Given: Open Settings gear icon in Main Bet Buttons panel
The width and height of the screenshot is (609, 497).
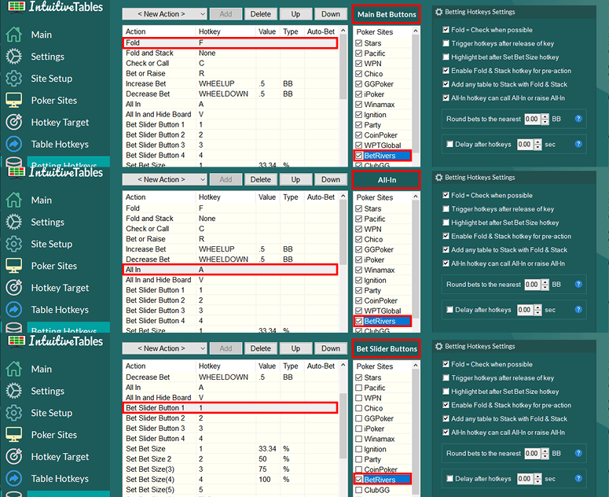Looking at the screenshot, I should 13,57.
